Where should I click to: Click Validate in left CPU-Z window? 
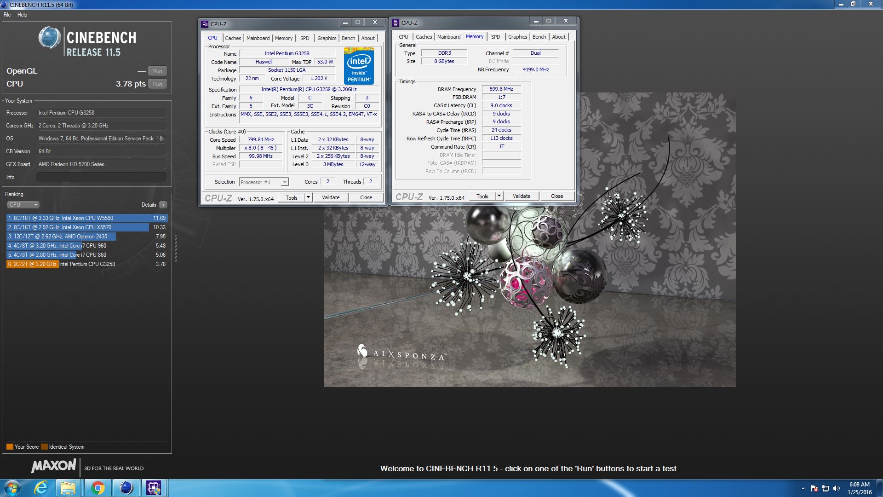tap(331, 197)
